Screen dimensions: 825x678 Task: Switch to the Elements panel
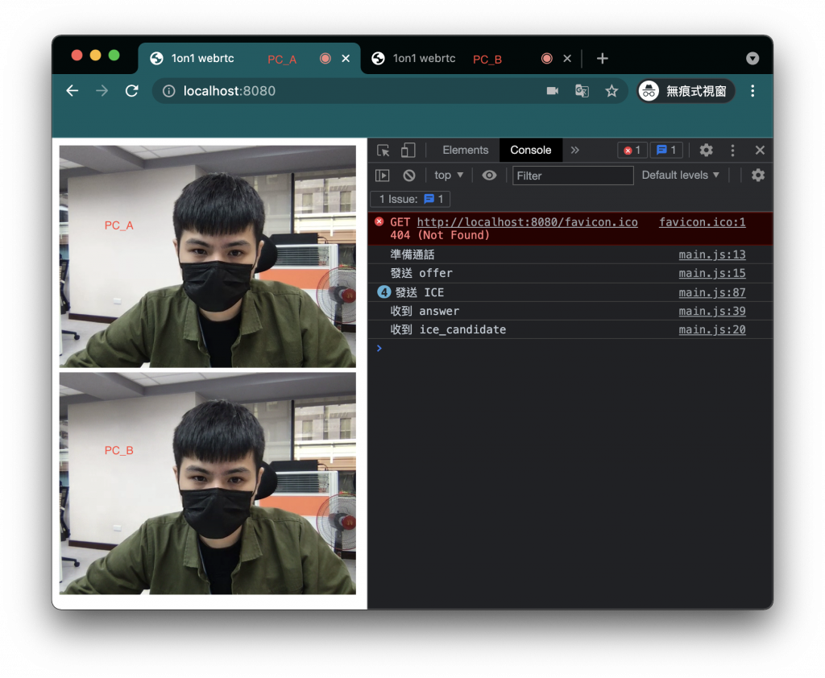[465, 151]
